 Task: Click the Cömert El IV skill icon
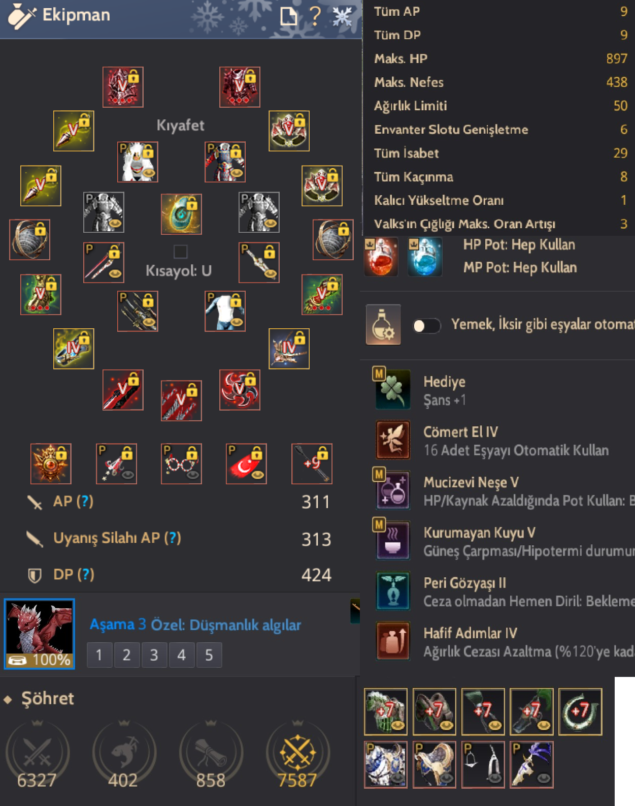392,440
